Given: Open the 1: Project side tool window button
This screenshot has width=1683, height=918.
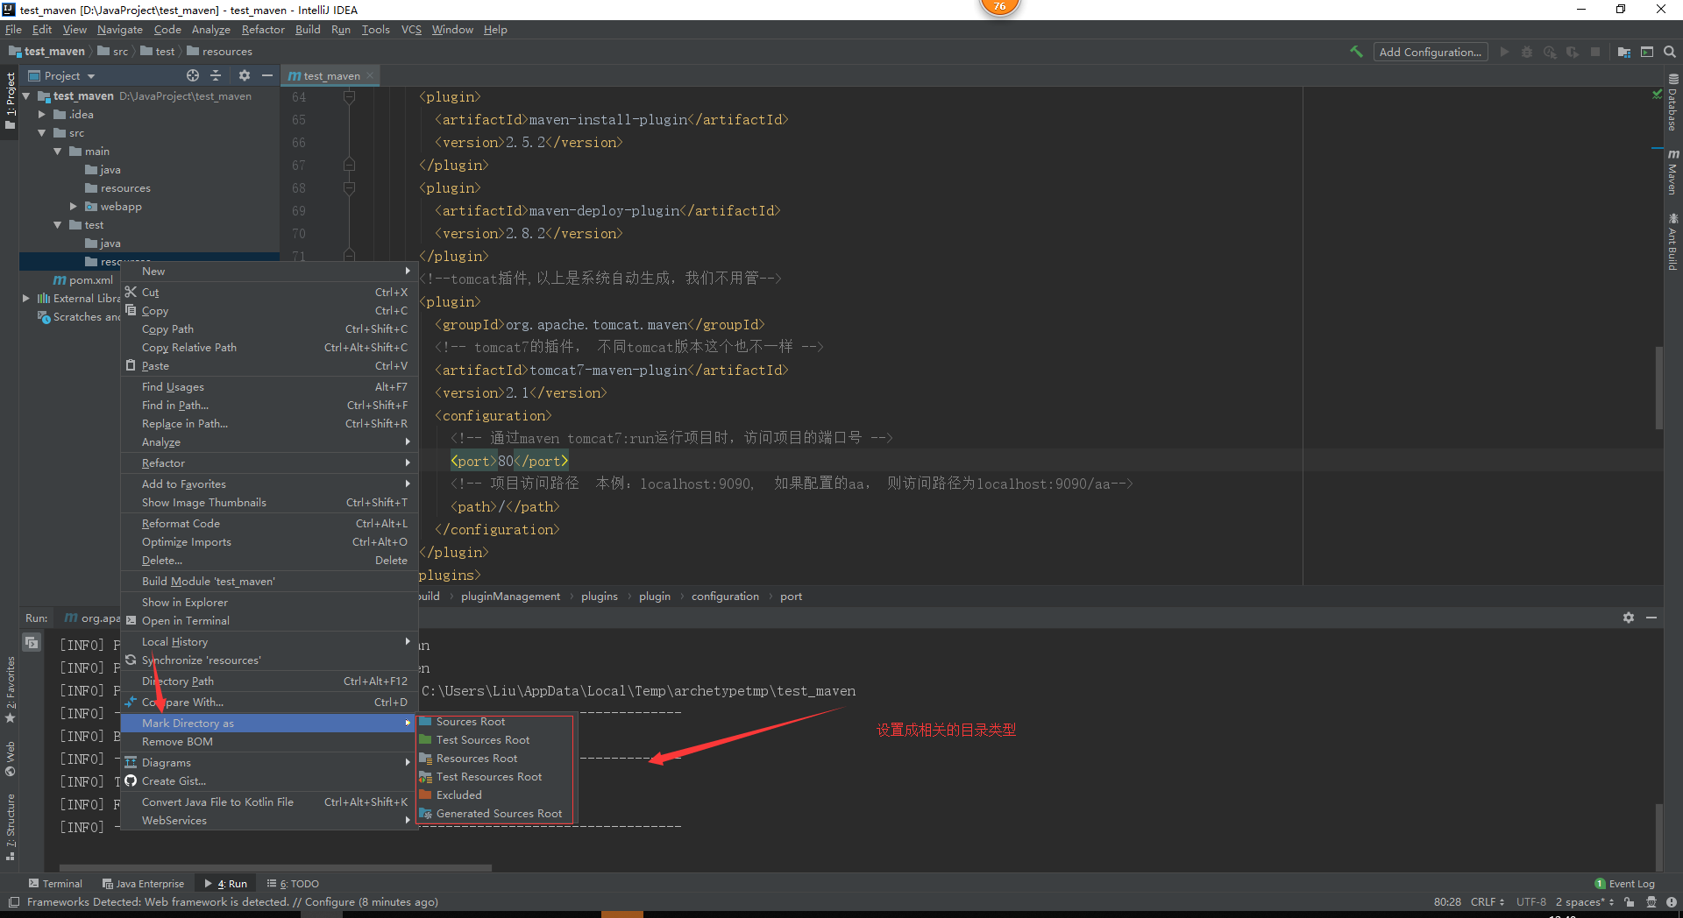Looking at the screenshot, I should point(10,101).
